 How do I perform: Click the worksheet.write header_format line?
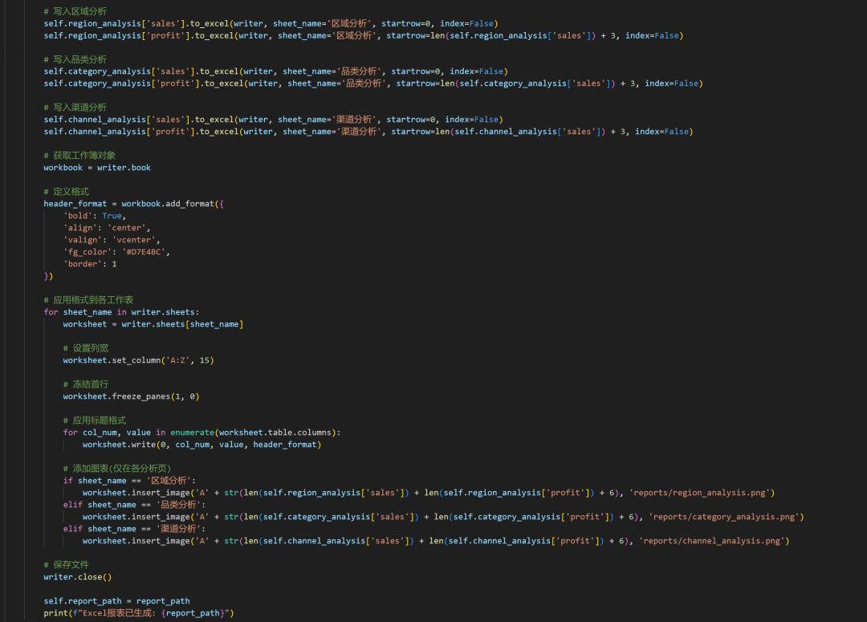click(201, 445)
